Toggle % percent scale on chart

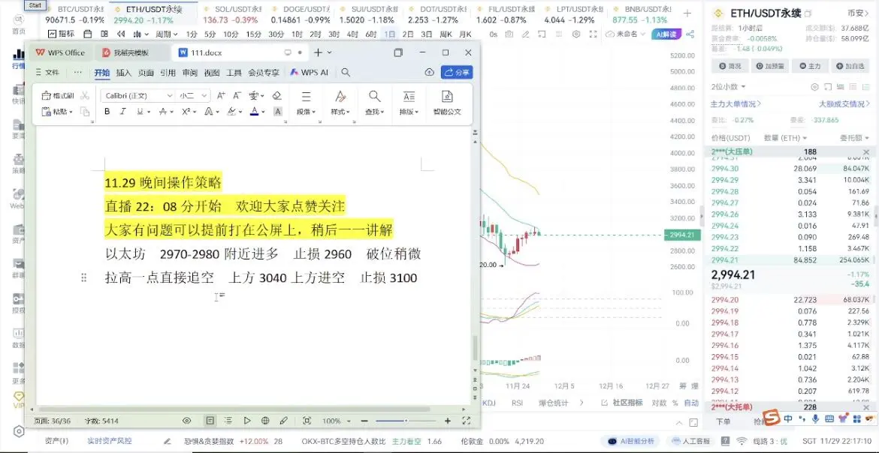pyautogui.click(x=675, y=403)
